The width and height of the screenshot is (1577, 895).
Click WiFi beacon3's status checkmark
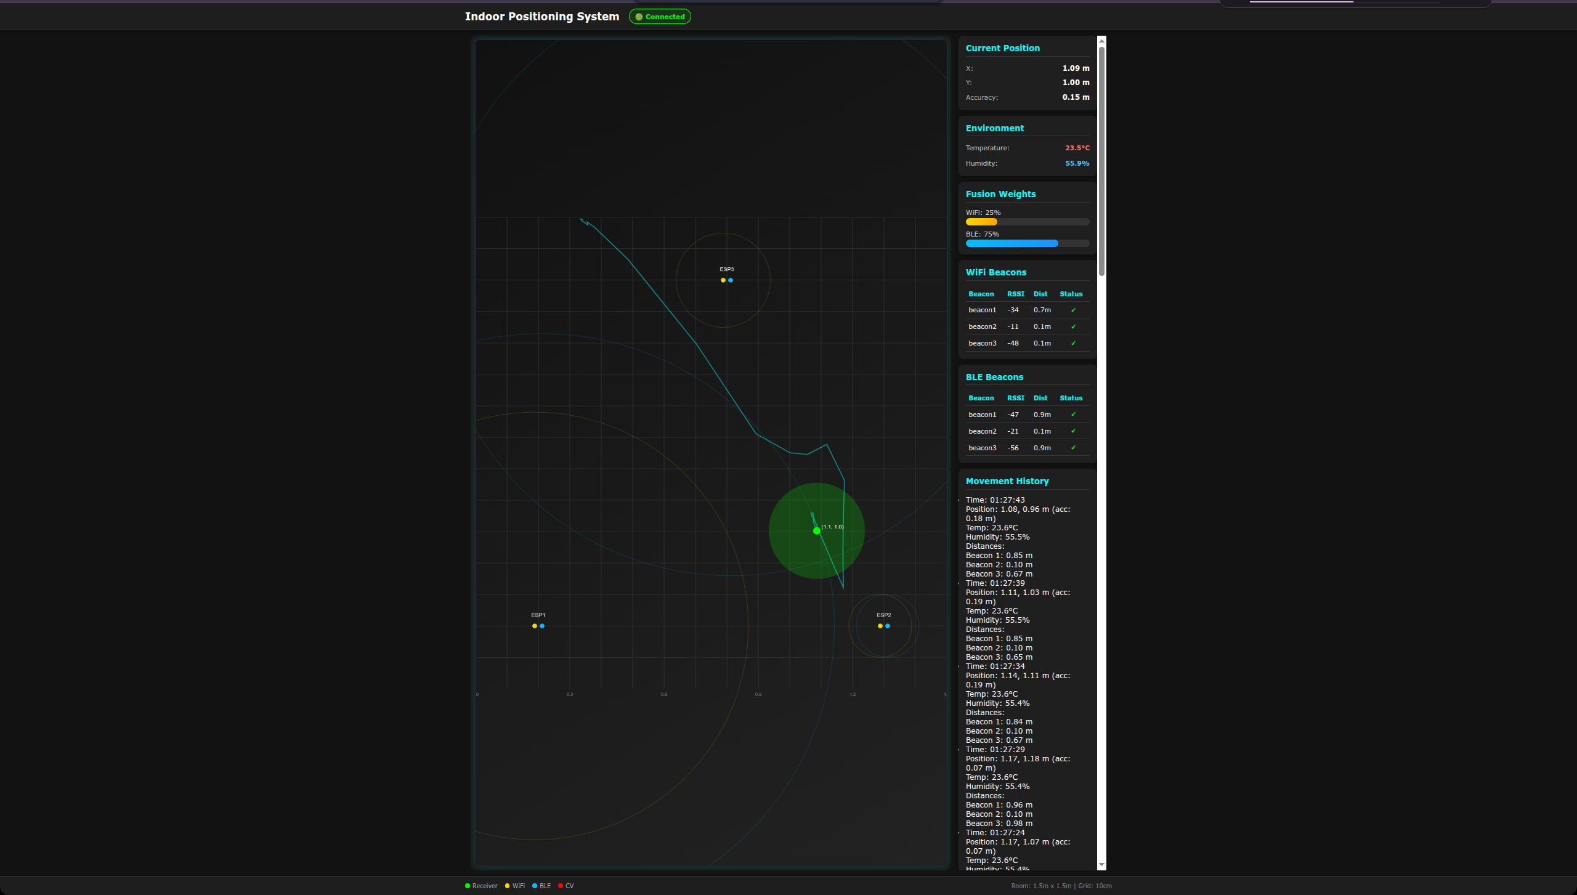click(1073, 343)
